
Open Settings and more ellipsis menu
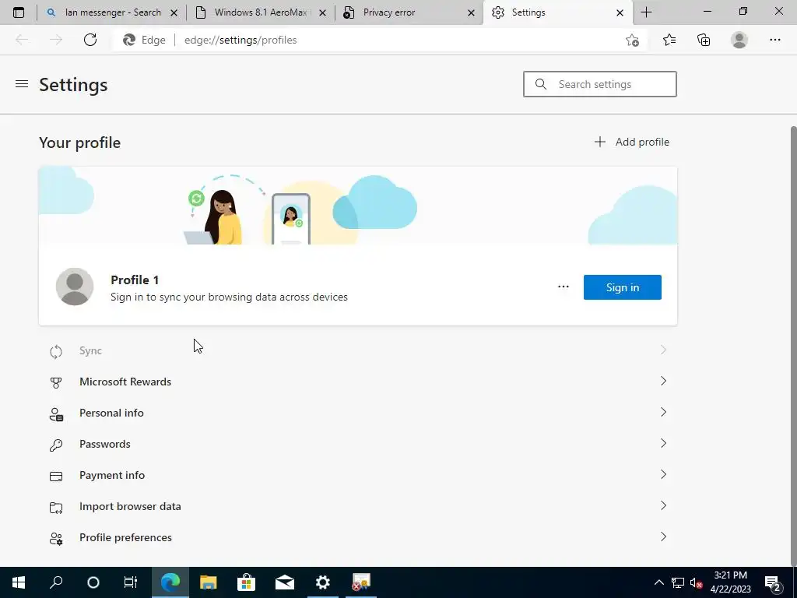(x=774, y=40)
